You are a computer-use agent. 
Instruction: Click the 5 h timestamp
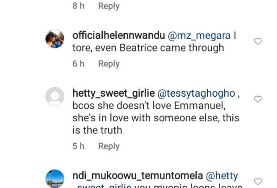coord(78,146)
